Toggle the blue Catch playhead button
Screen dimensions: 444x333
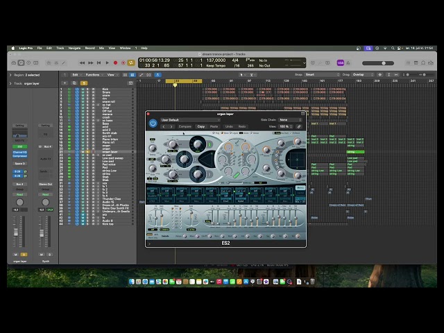(157, 75)
